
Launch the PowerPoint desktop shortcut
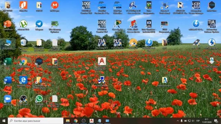(8, 24)
